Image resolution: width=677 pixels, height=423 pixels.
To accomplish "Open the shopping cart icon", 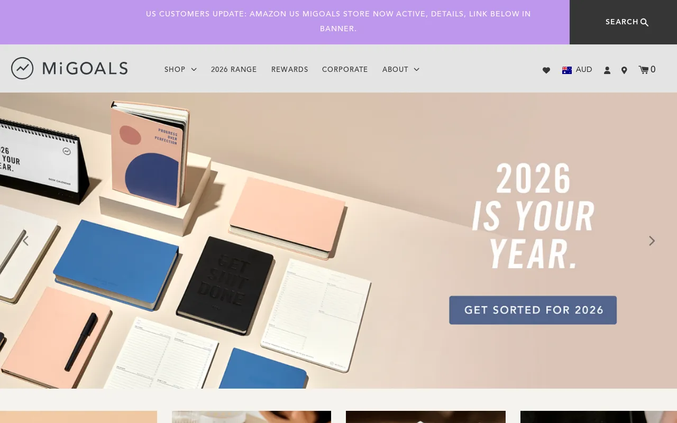I will [644, 69].
